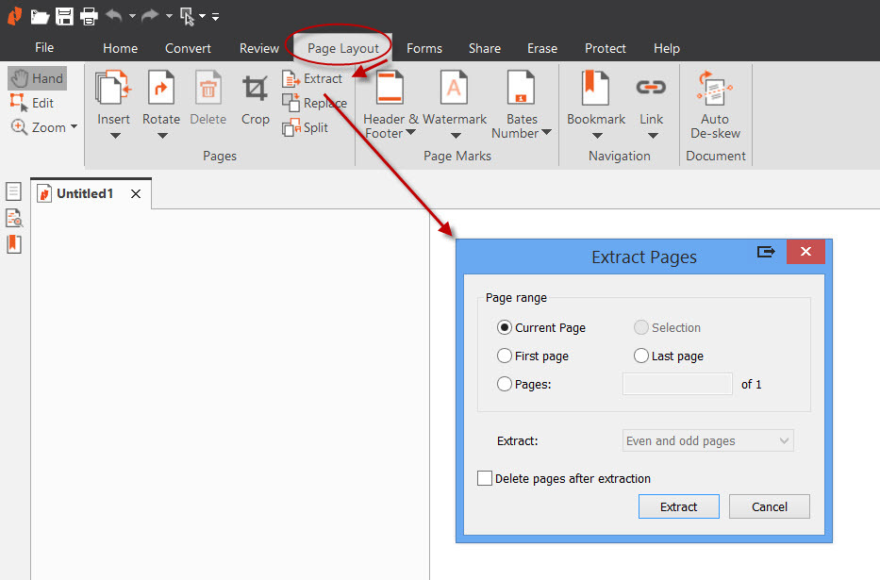Open the Even and odd pages dropdown
880x580 pixels.
pyautogui.click(x=708, y=440)
